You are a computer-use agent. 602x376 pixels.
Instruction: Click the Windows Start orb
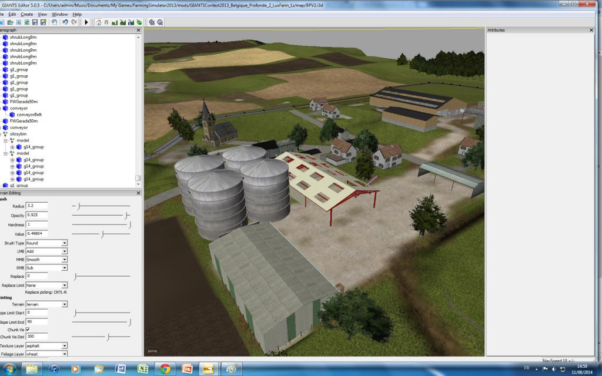(8, 370)
